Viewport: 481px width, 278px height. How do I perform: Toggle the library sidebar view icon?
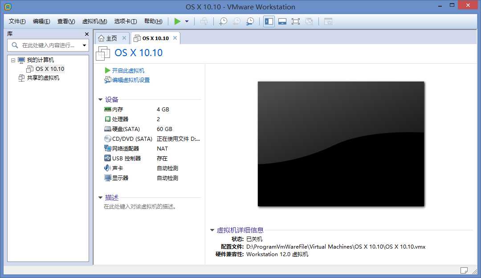[269, 21]
